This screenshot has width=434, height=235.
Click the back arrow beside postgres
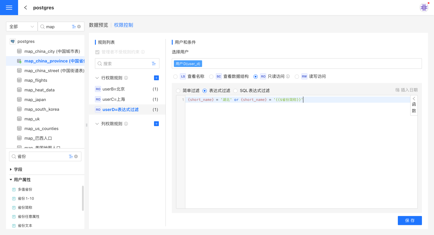tap(26, 8)
